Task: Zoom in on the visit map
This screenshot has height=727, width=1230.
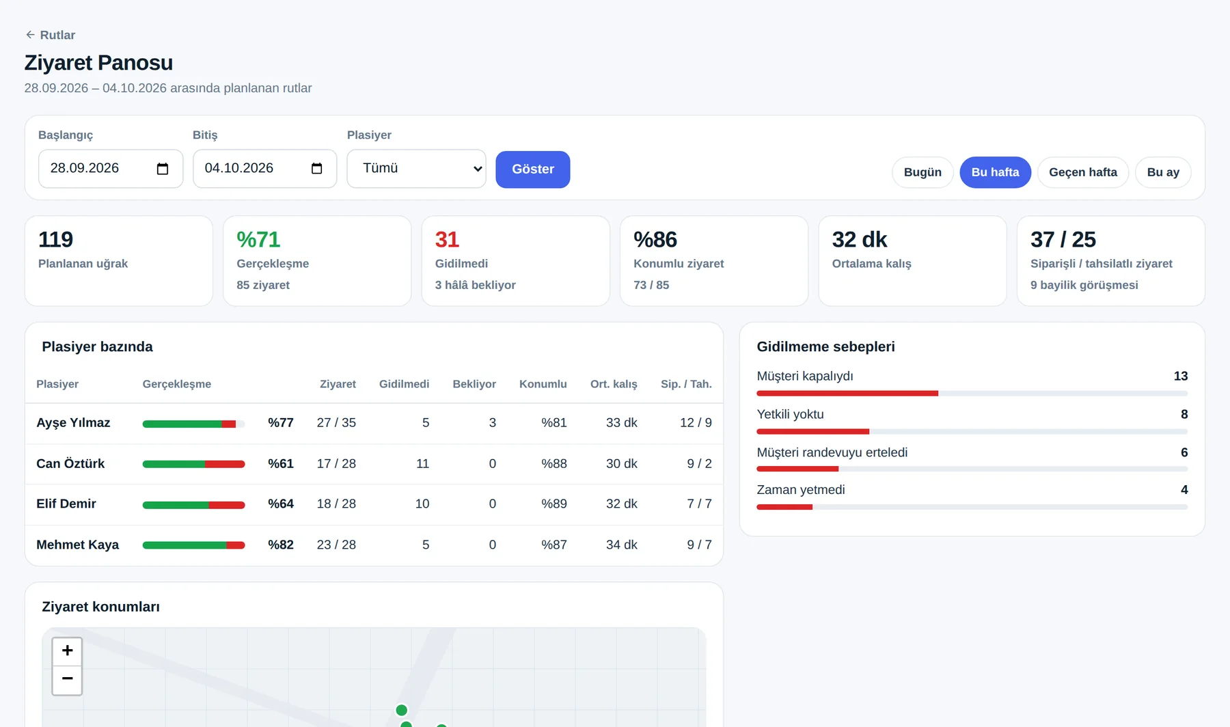Action: (x=67, y=651)
